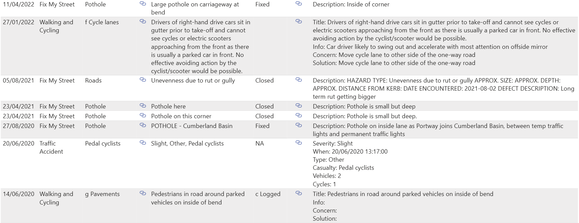Click link icon before "Title: Pedestrians in road"
This screenshot has height=223, width=579.
coord(299,193)
